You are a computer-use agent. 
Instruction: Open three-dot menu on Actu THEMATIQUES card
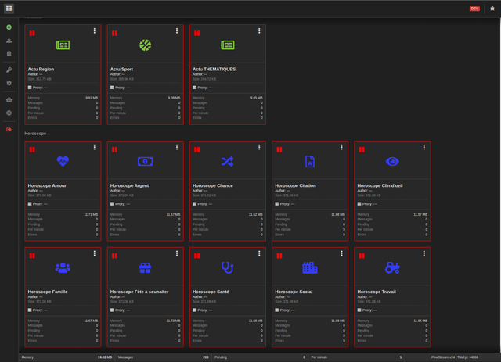pyautogui.click(x=259, y=30)
